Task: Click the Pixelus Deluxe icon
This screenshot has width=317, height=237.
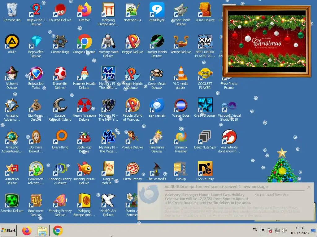Action: [132, 137]
